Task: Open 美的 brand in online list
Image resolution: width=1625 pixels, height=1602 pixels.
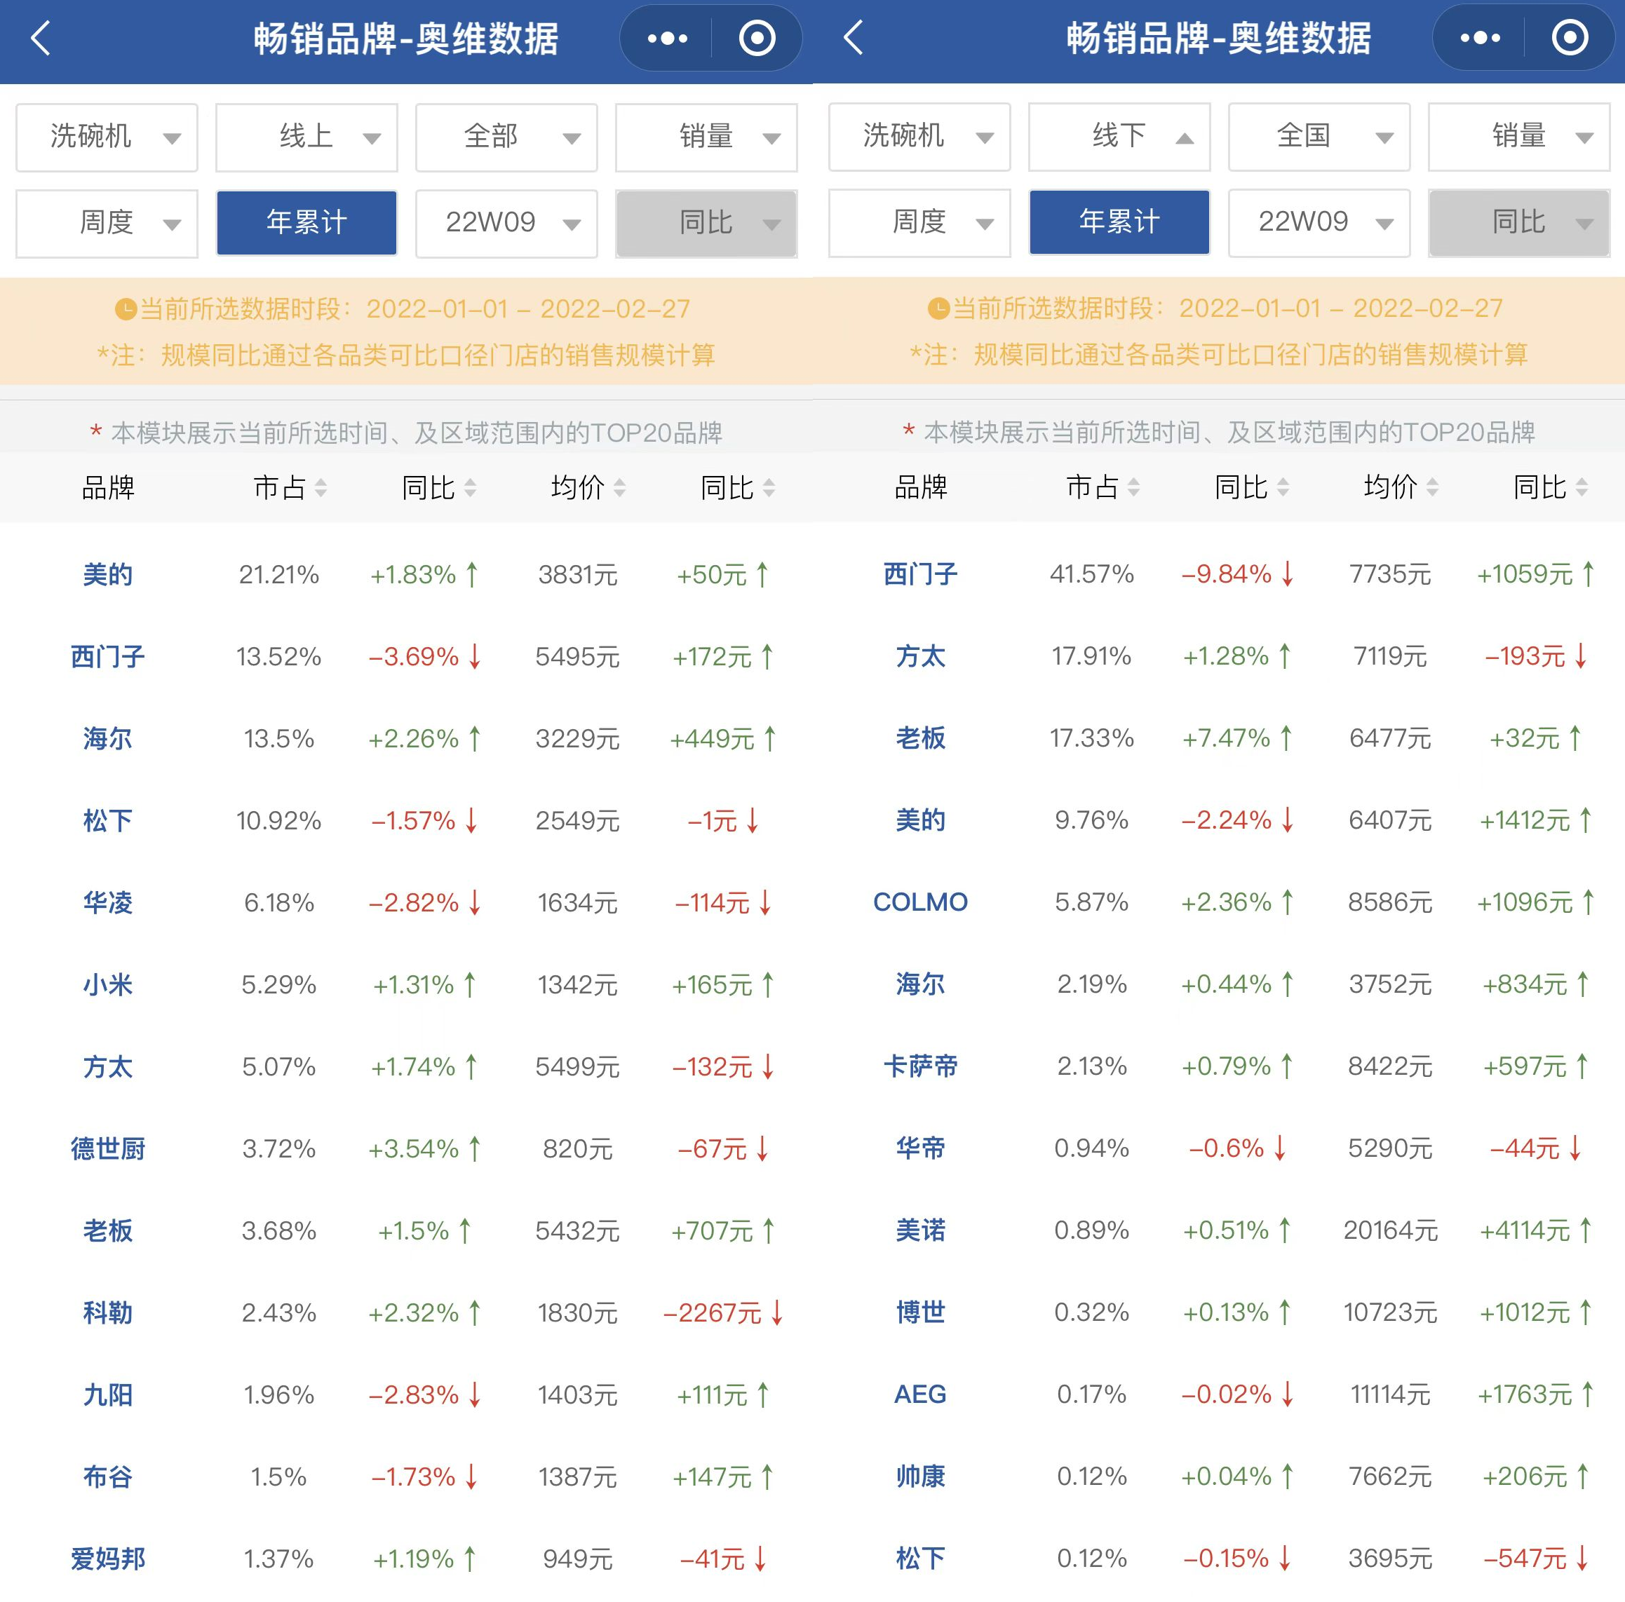Action: [108, 574]
